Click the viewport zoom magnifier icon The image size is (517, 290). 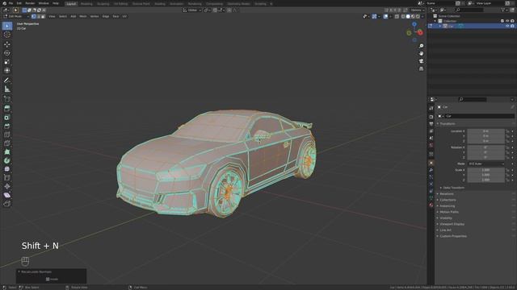421,46
